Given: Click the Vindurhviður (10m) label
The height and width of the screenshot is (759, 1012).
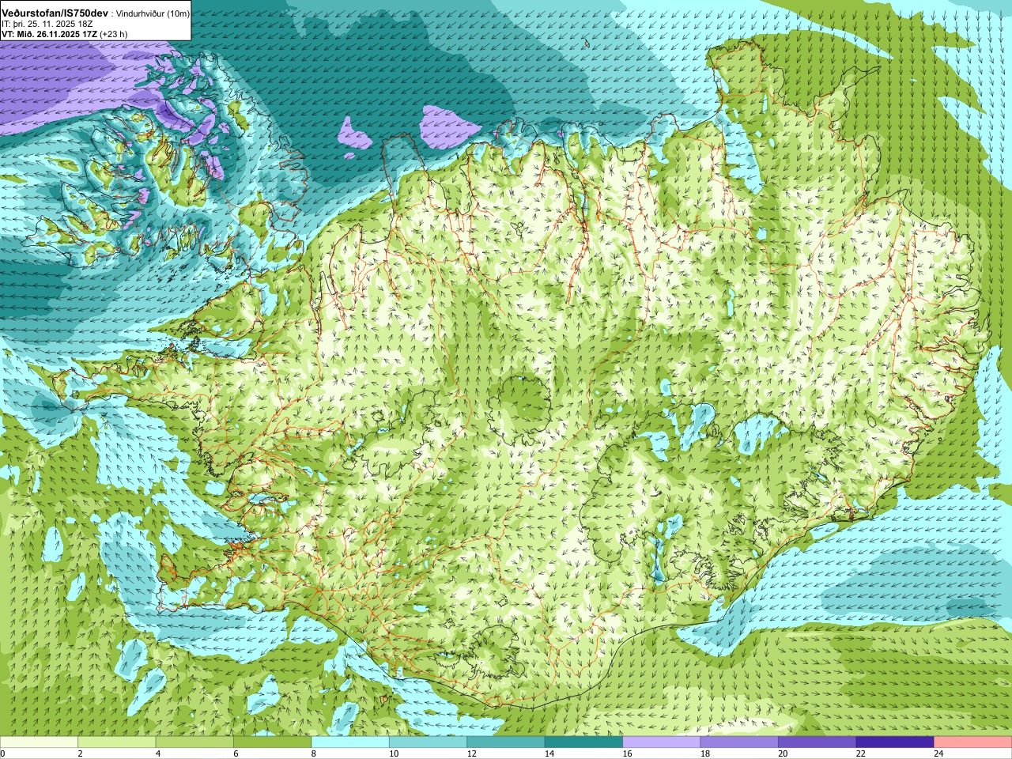Looking at the screenshot, I should tap(153, 14).
